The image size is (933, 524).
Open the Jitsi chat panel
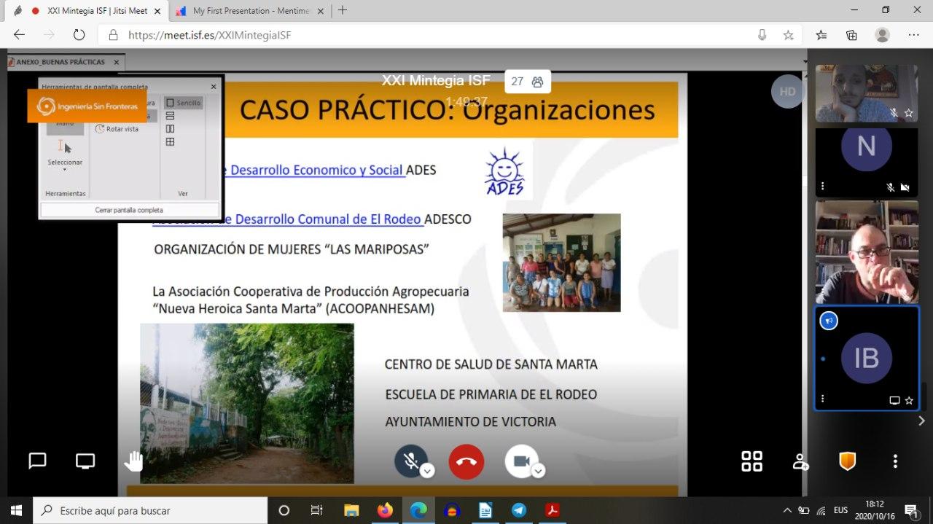(x=37, y=461)
